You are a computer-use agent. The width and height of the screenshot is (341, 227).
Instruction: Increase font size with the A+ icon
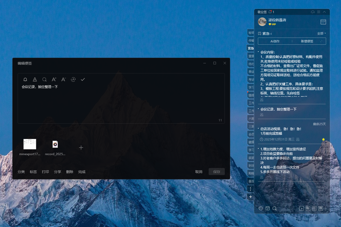(x=54, y=79)
